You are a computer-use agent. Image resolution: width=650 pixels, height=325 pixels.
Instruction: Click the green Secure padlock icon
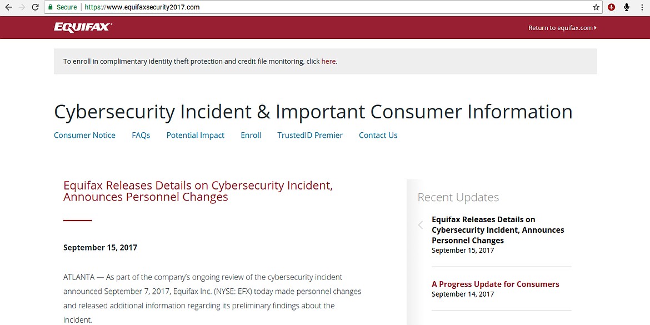tap(50, 7)
